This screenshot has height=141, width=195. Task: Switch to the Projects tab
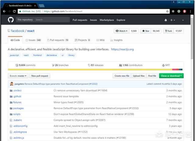coord(82,40)
